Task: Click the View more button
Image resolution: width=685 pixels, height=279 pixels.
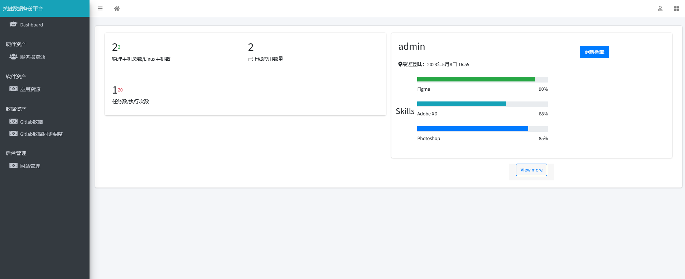Action: [531, 170]
